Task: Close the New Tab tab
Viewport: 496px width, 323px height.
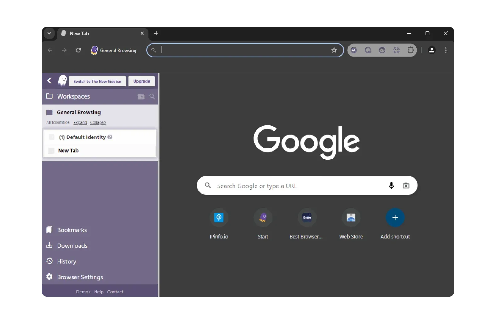Action: click(x=142, y=33)
